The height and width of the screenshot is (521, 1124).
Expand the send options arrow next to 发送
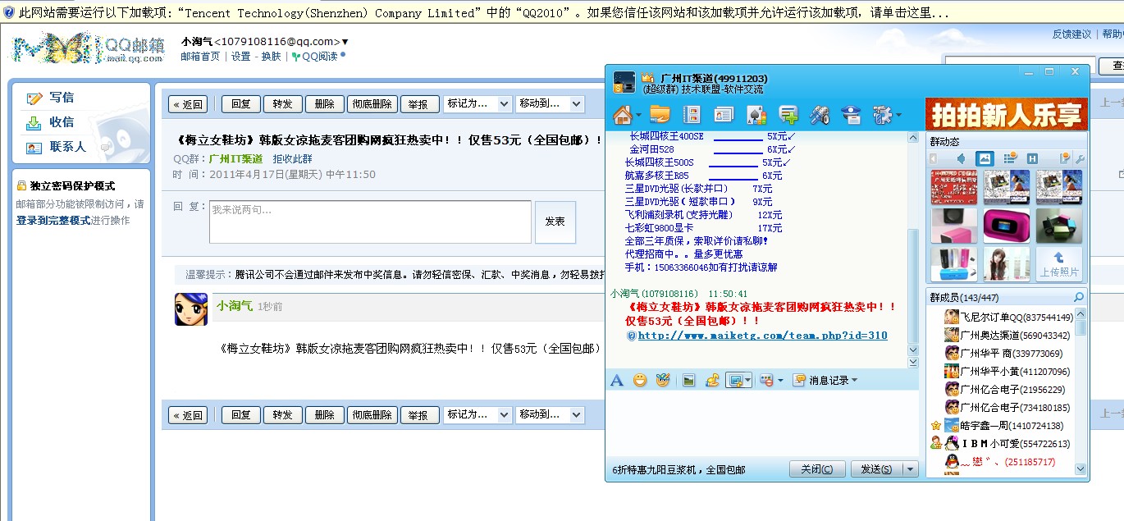click(x=910, y=469)
